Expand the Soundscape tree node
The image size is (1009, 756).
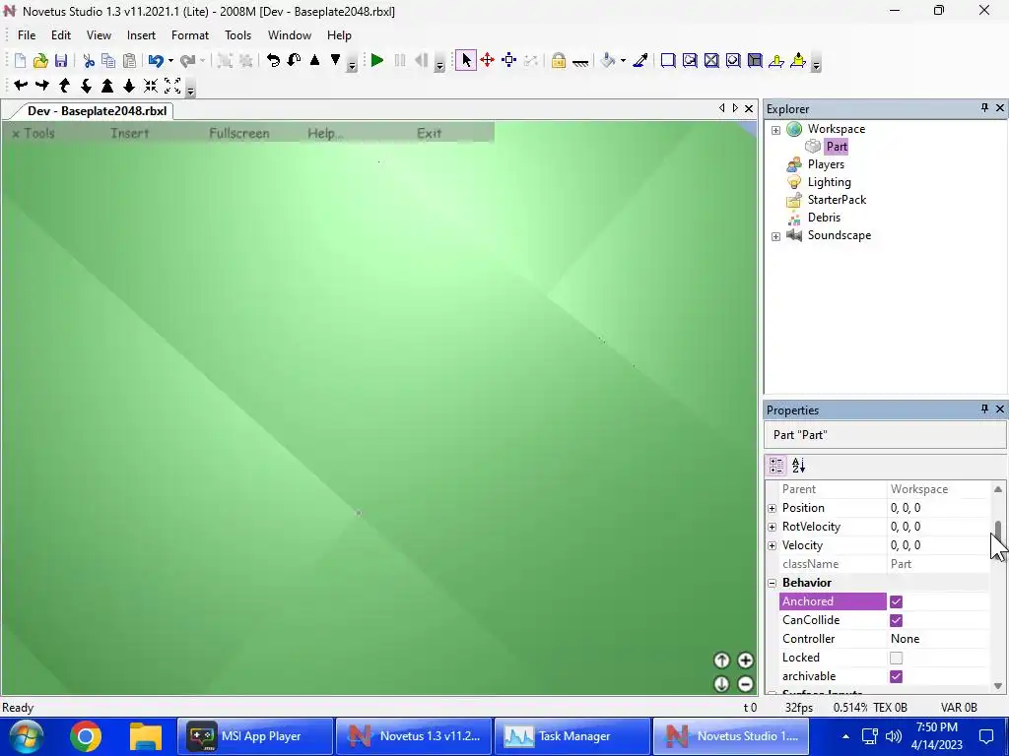776,236
